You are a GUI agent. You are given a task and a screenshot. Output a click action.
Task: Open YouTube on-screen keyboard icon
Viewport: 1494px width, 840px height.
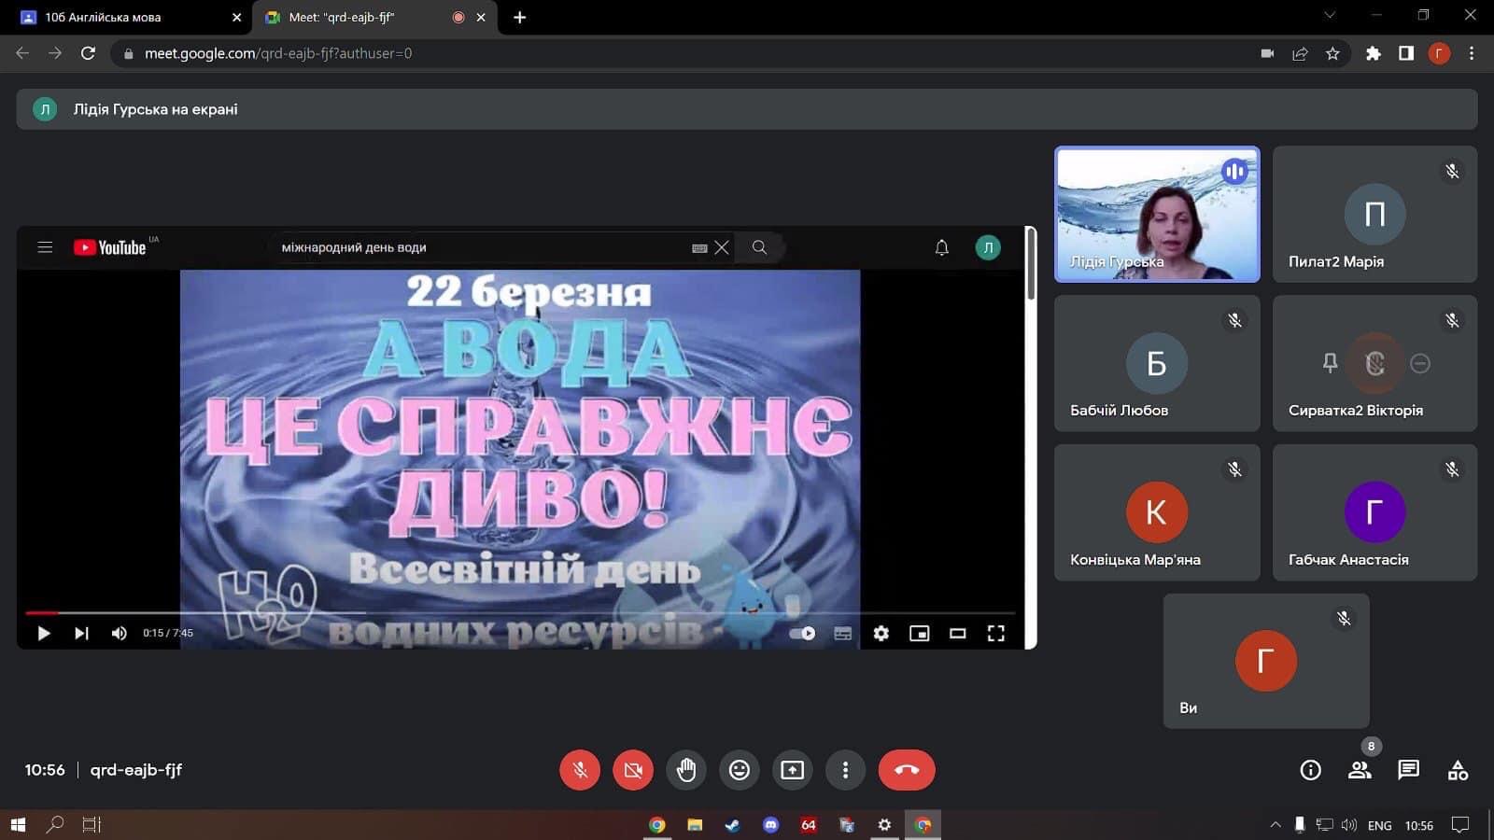coord(699,247)
